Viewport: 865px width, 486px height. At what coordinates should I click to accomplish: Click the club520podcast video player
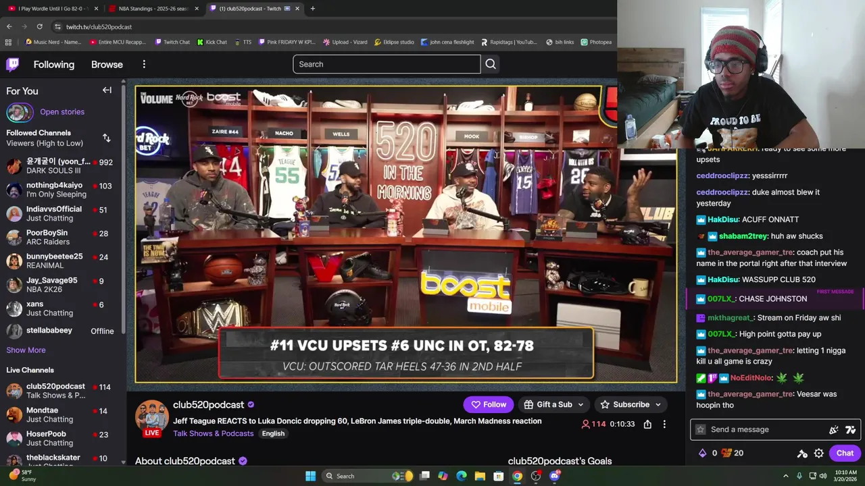[x=405, y=234]
